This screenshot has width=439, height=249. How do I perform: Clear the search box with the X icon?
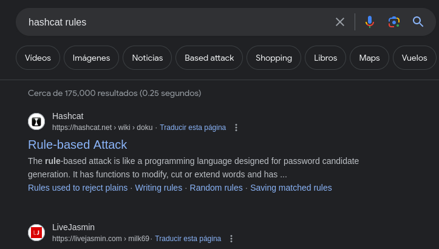[340, 22]
